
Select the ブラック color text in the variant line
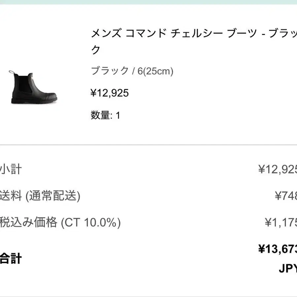coord(110,71)
